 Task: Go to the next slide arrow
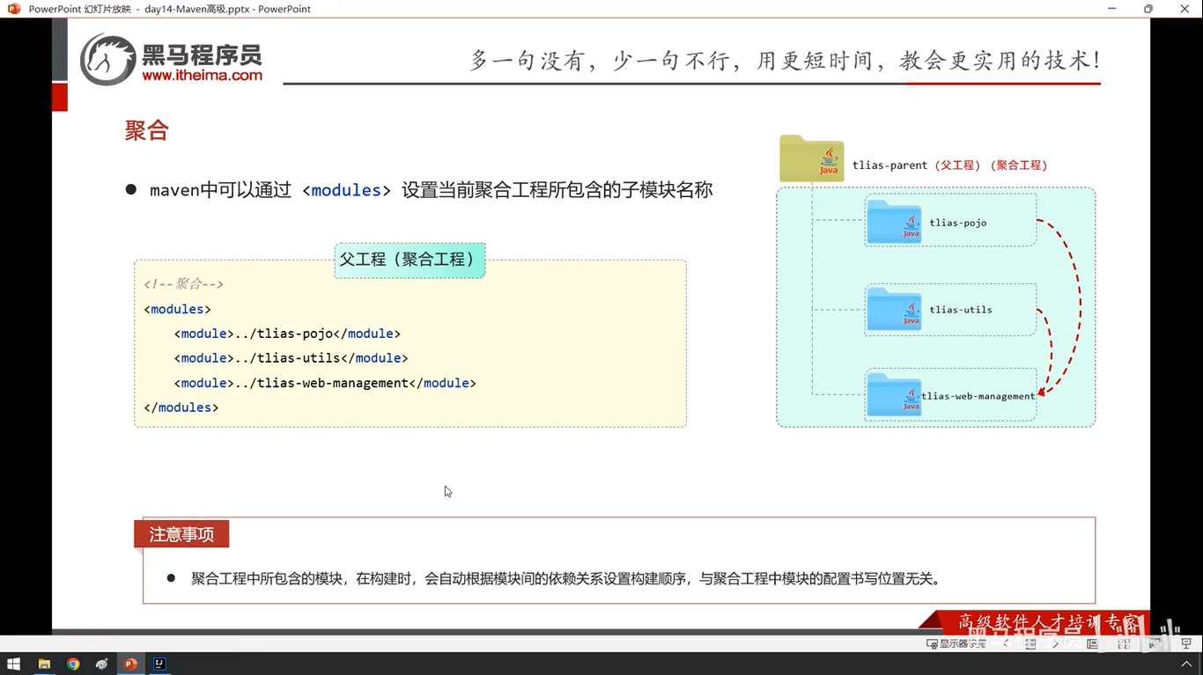1056,644
